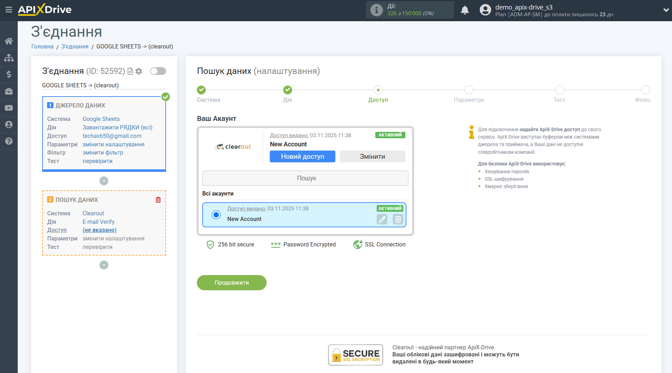Image resolution: width=672 pixels, height=373 pixels.
Task: Click the (не вказано) access link
Action: (99, 230)
